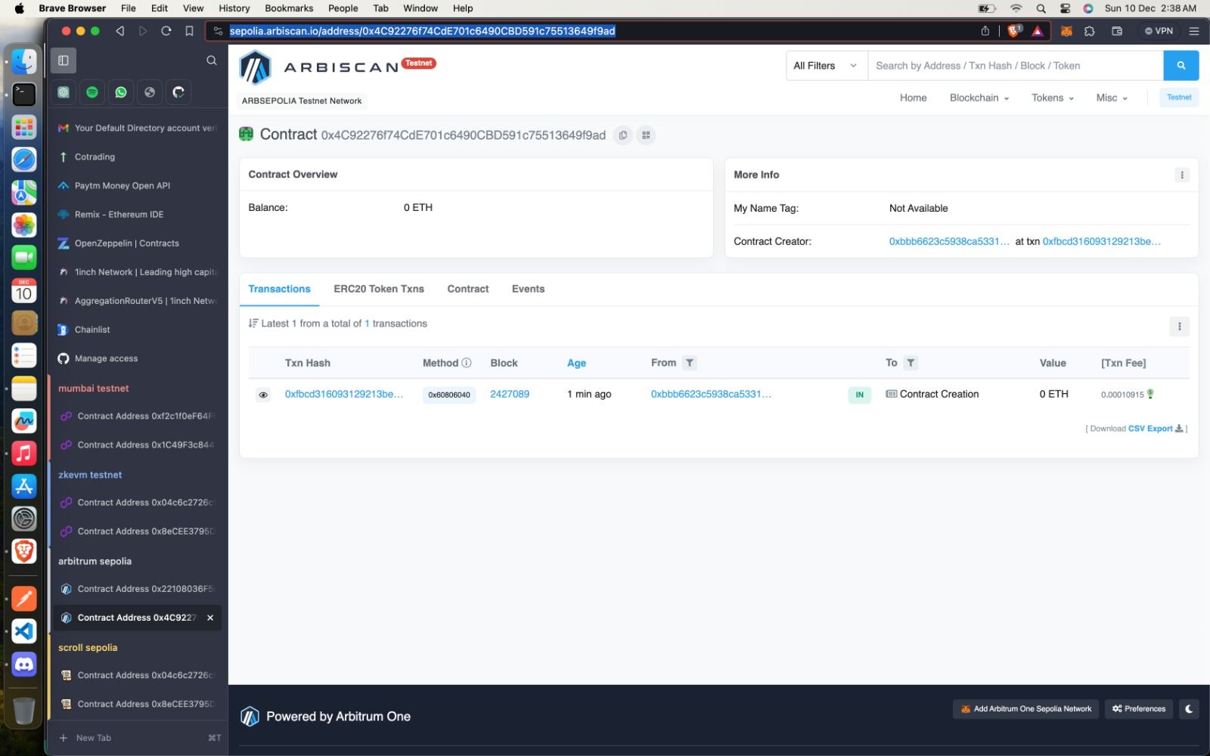Open transaction hash 0xfbcd316093129213be in table
This screenshot has width=1210, height=756.
344,394
